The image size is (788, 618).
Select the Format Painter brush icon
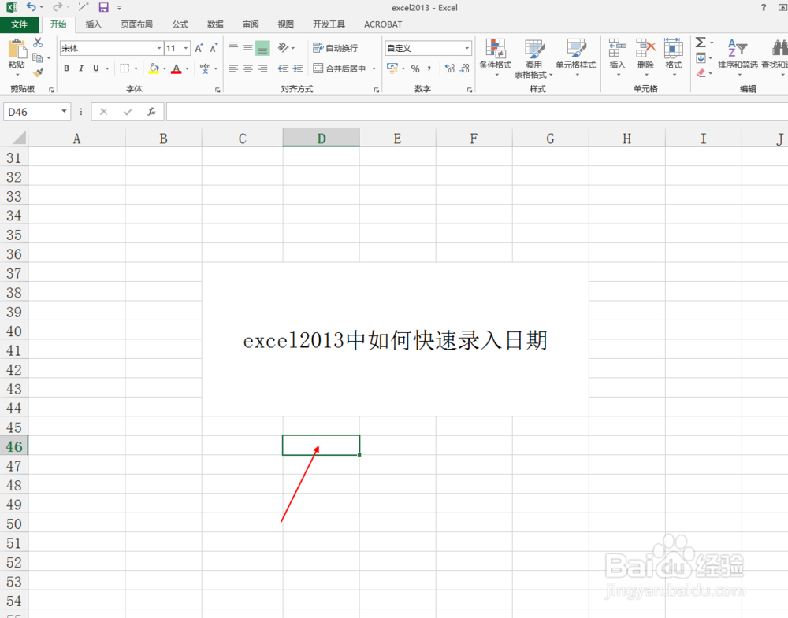[x=38, y=72]
